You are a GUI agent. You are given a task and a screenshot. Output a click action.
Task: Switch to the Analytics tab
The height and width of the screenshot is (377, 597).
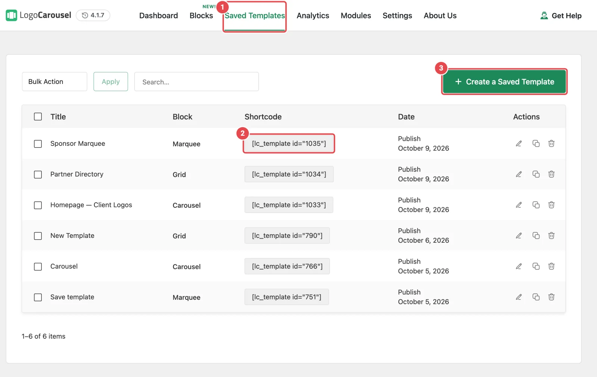[313, 16]
